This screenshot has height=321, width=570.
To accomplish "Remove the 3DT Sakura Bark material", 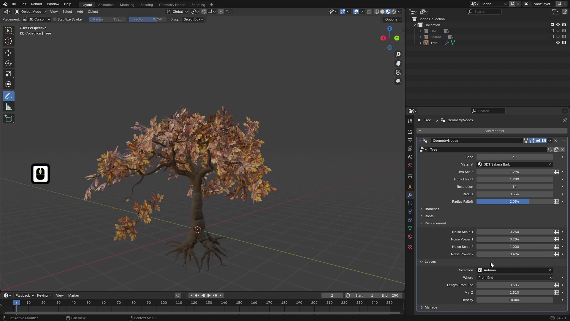I will pyautogui.click(x=550, y=164).
